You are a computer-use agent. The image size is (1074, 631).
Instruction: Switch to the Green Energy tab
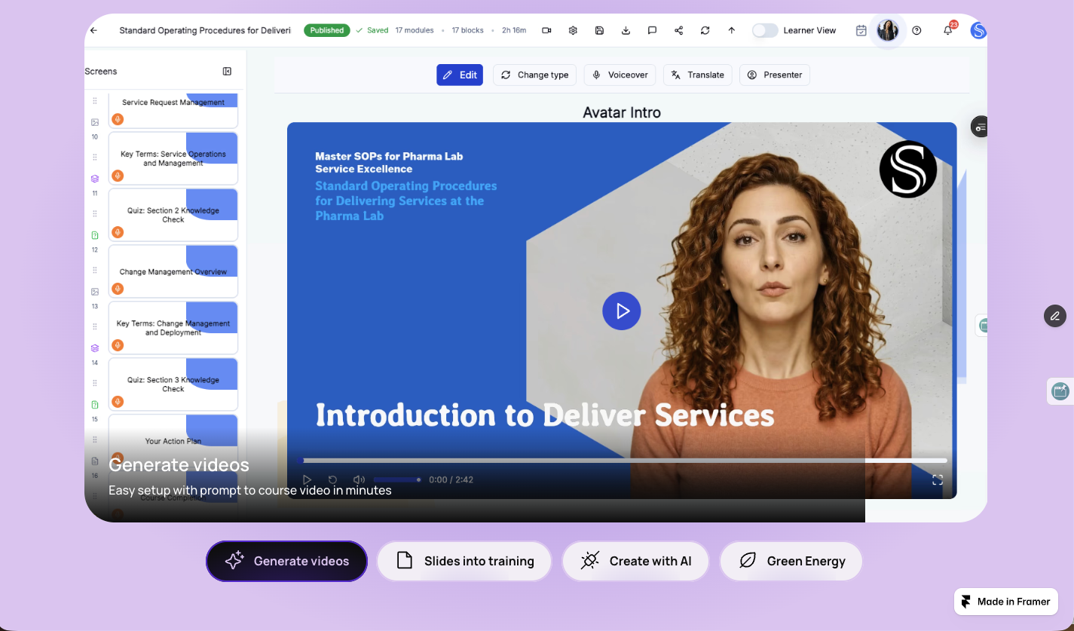click(791, 561)
